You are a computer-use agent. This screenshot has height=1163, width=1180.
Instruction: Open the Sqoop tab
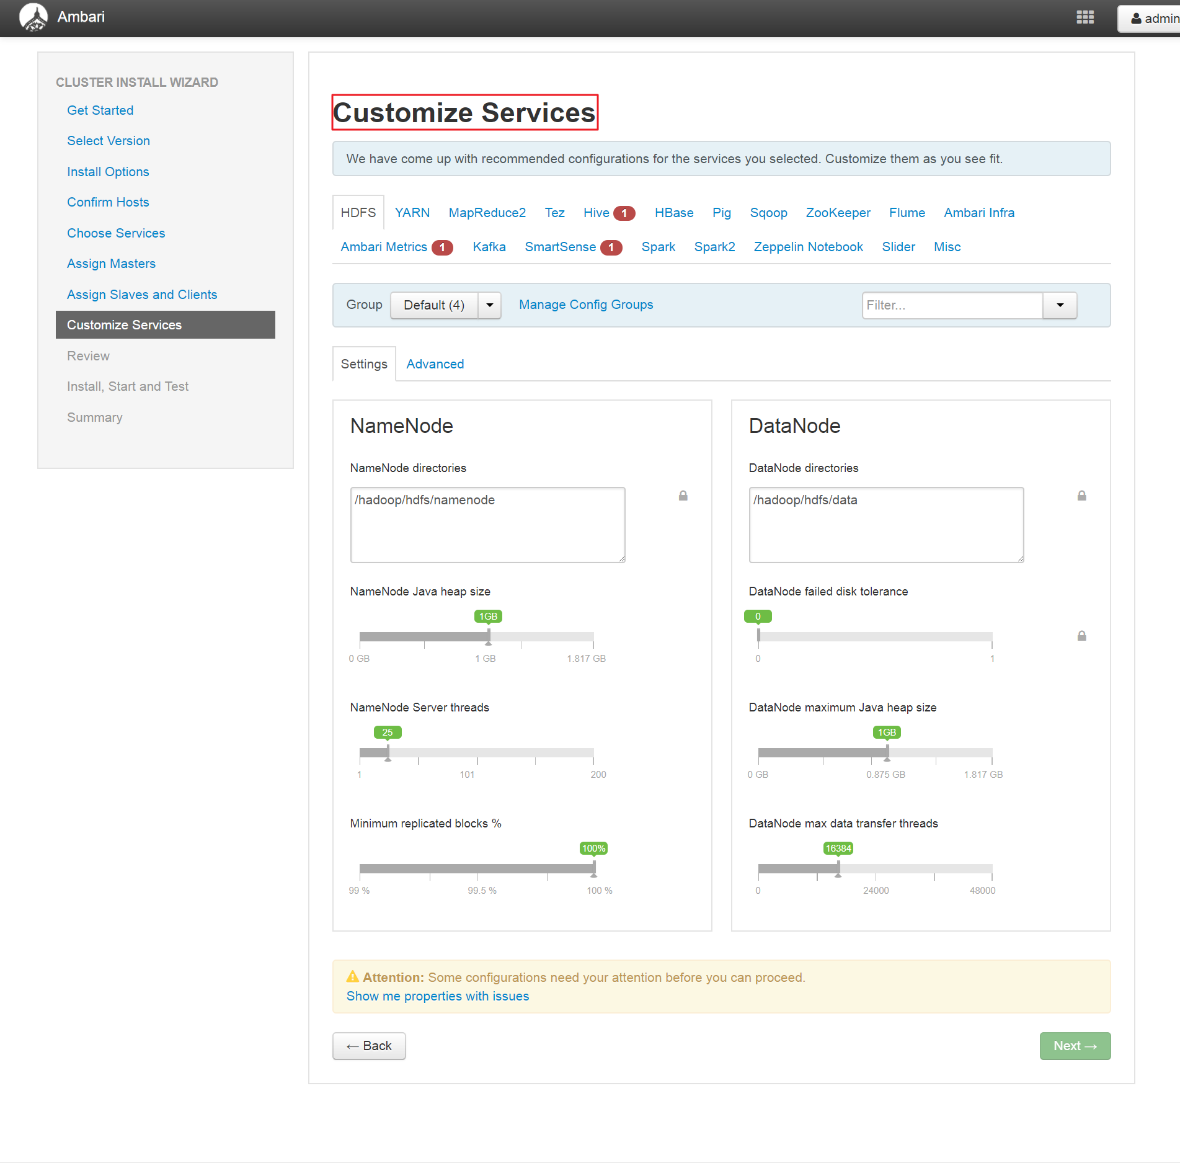(x=769, y=213)
